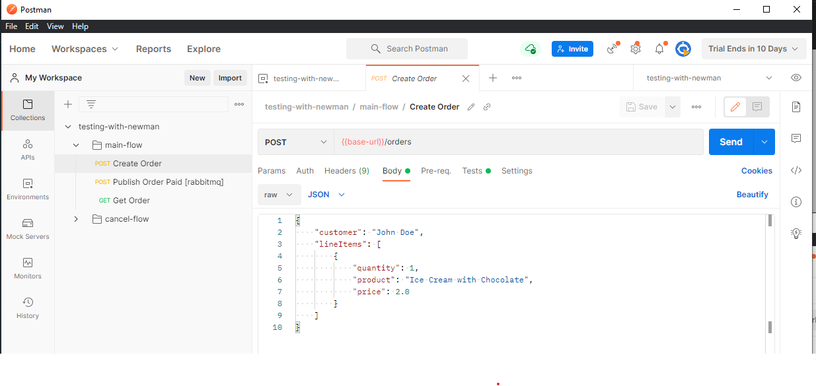
Task: Open the Collections sidebar tab
Action: (x=28, y=110)
